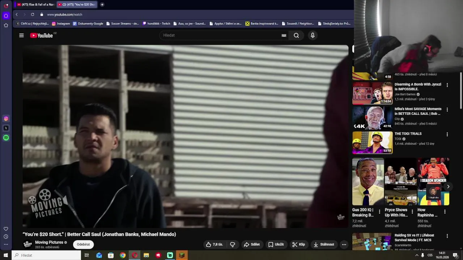Click Odebírat subscribe button
The image size is (463, 260).
coord(83,244)
